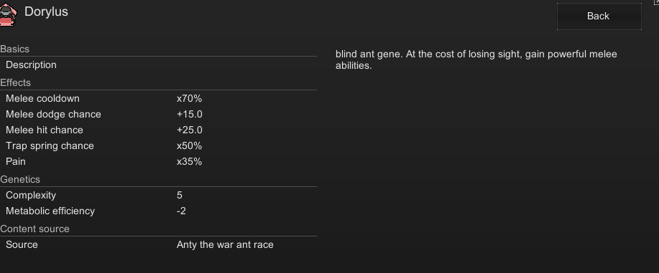
Task: Go back using the Back button
Action: 599,16
